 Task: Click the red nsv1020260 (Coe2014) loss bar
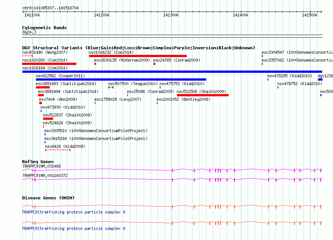(x=49, y=64)
